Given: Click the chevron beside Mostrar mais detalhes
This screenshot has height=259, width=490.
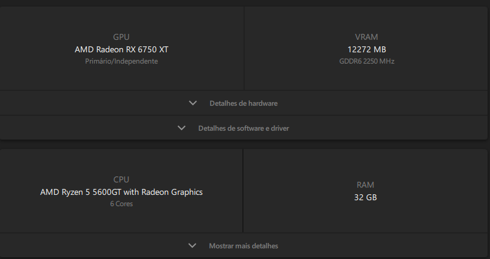Looking at the screenshot, I should (192, 245).
